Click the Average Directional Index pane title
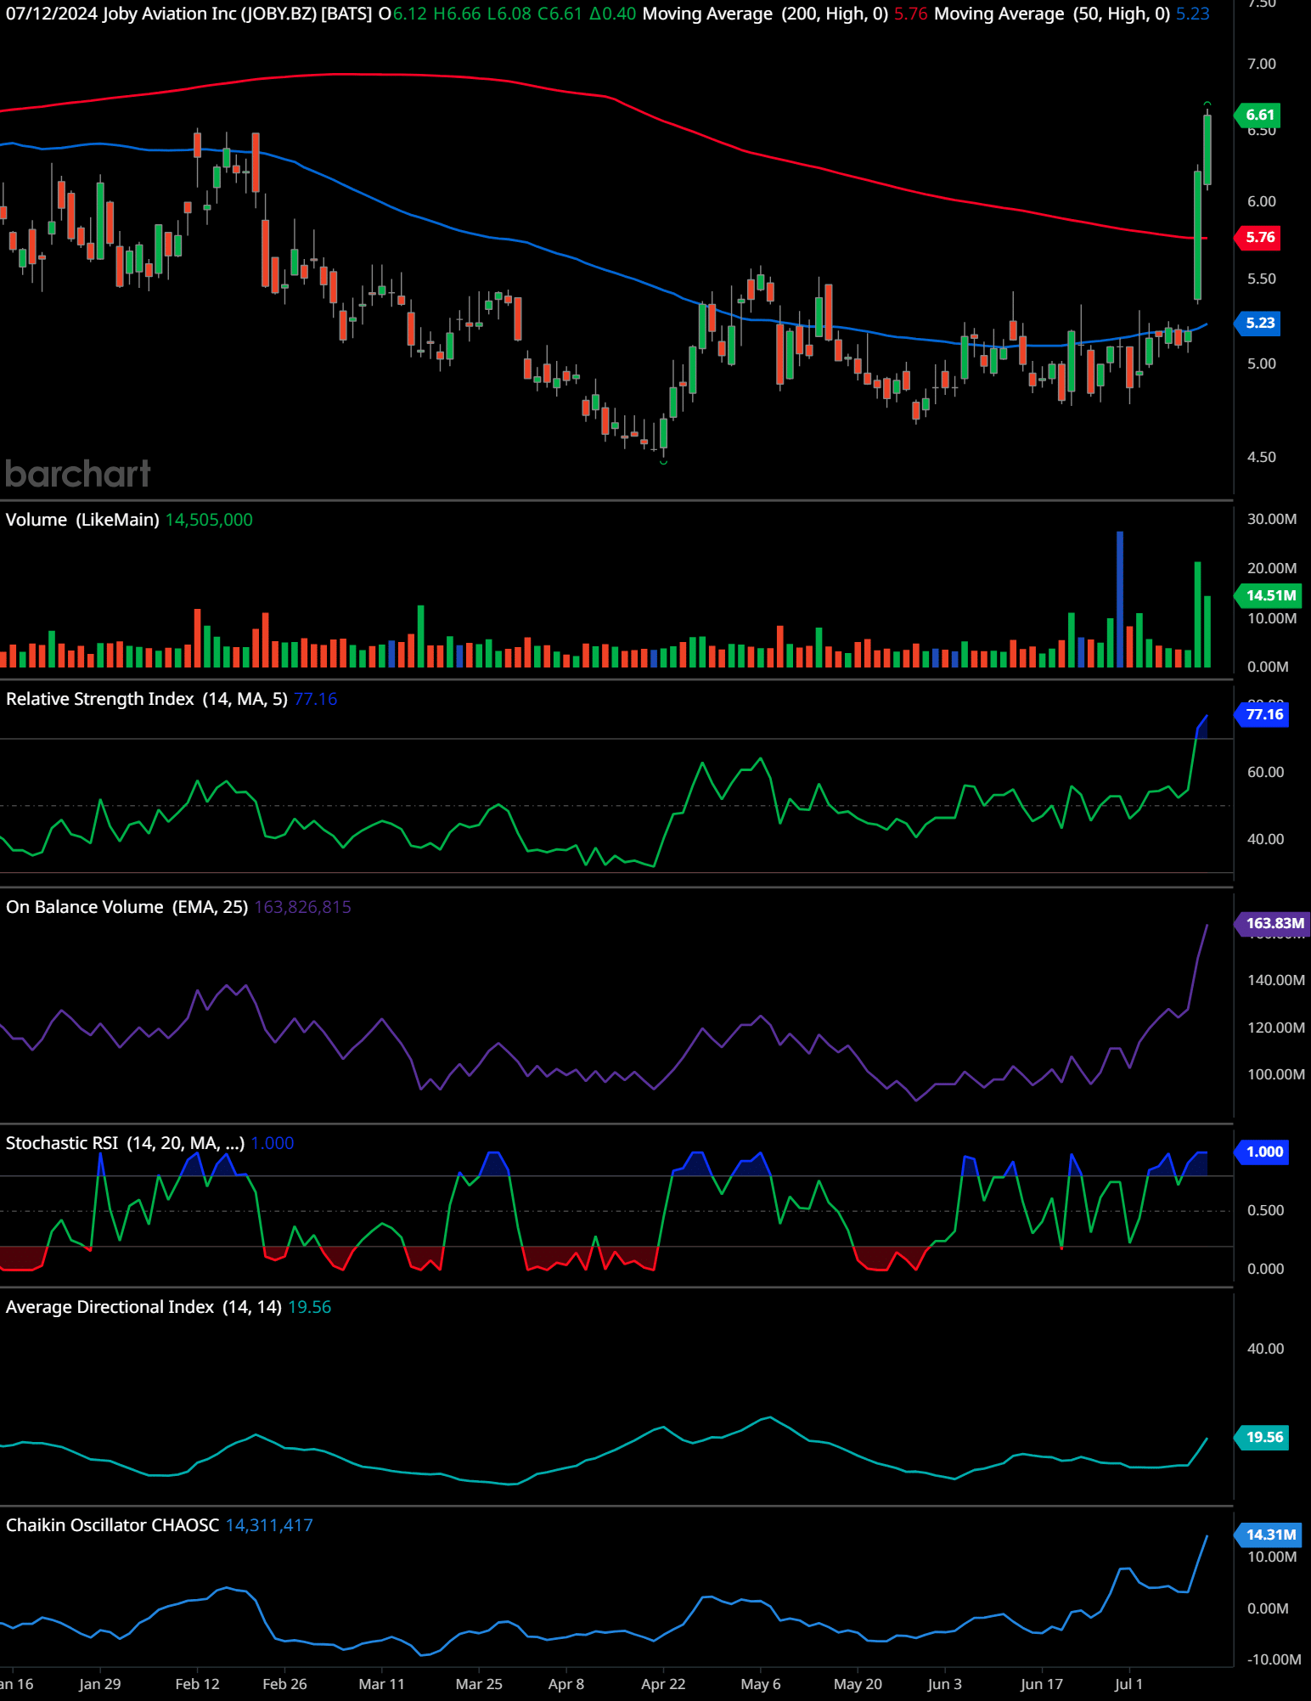The image size is (1311, 1701). pyautogui.click(x=143, y=1307)
